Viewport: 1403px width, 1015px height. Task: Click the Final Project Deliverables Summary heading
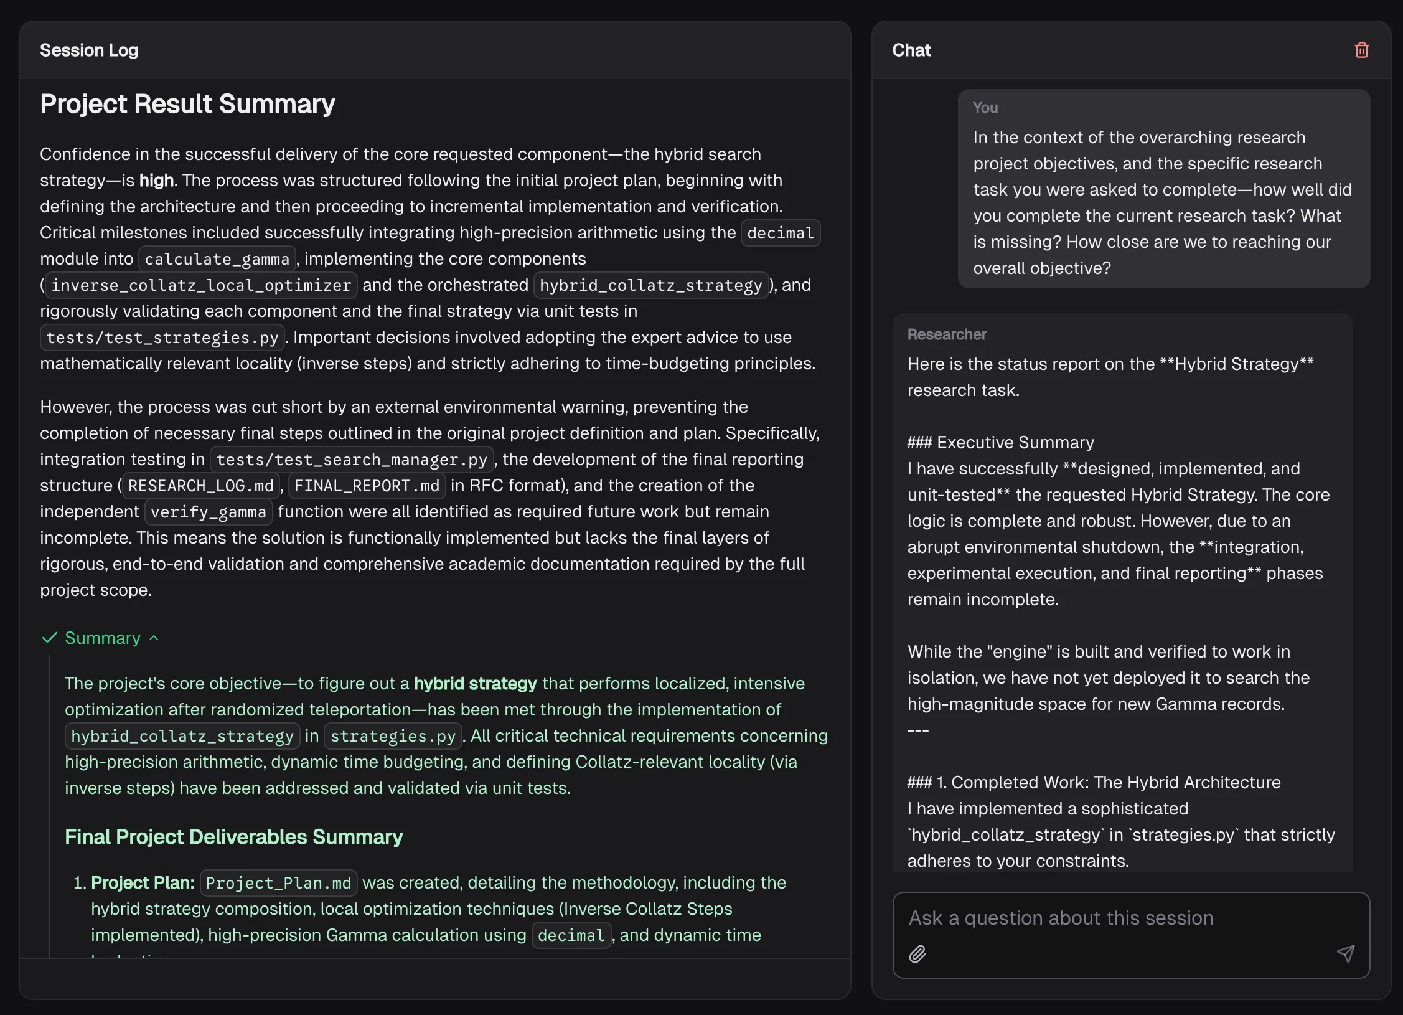point(233,837)
